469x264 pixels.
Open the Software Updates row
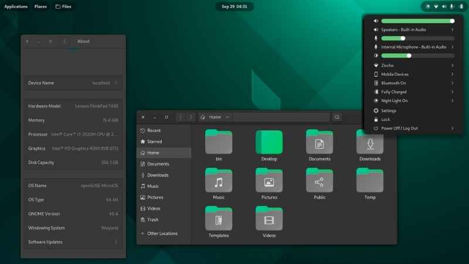(x=73, y=242)
